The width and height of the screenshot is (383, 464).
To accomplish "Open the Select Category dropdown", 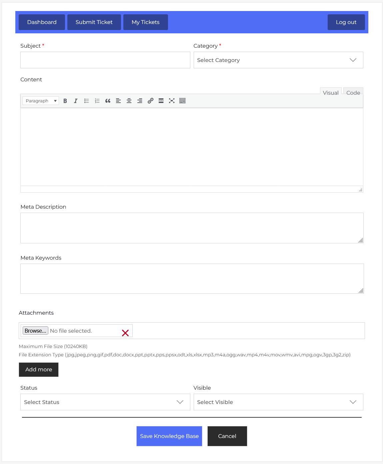I will point(278,60).
